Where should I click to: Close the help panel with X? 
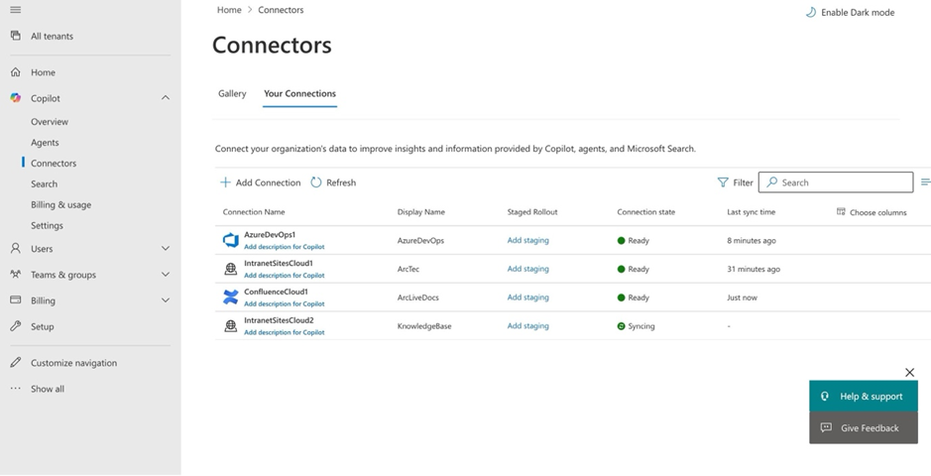(909, 372)
